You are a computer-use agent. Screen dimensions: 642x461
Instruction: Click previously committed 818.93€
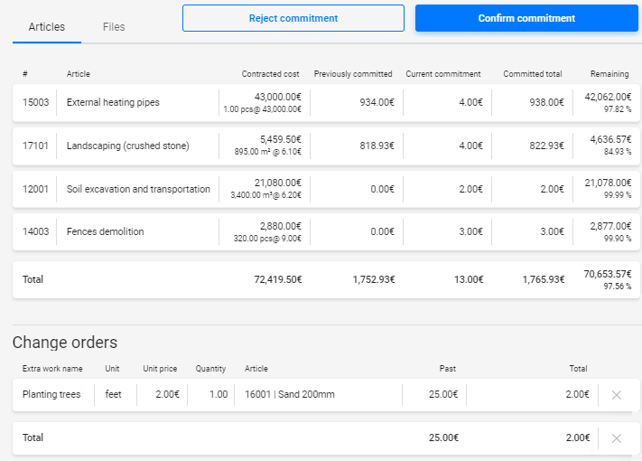pyautogui.click(x=377, y=146)
